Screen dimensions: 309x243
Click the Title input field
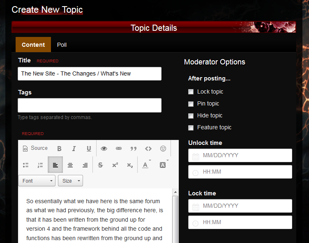[90, 73]
